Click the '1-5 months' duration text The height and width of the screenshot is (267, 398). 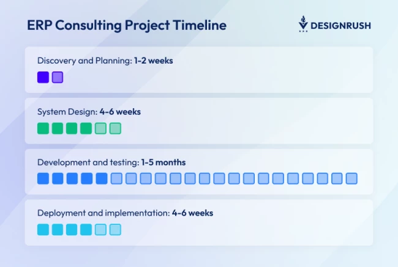163,163
